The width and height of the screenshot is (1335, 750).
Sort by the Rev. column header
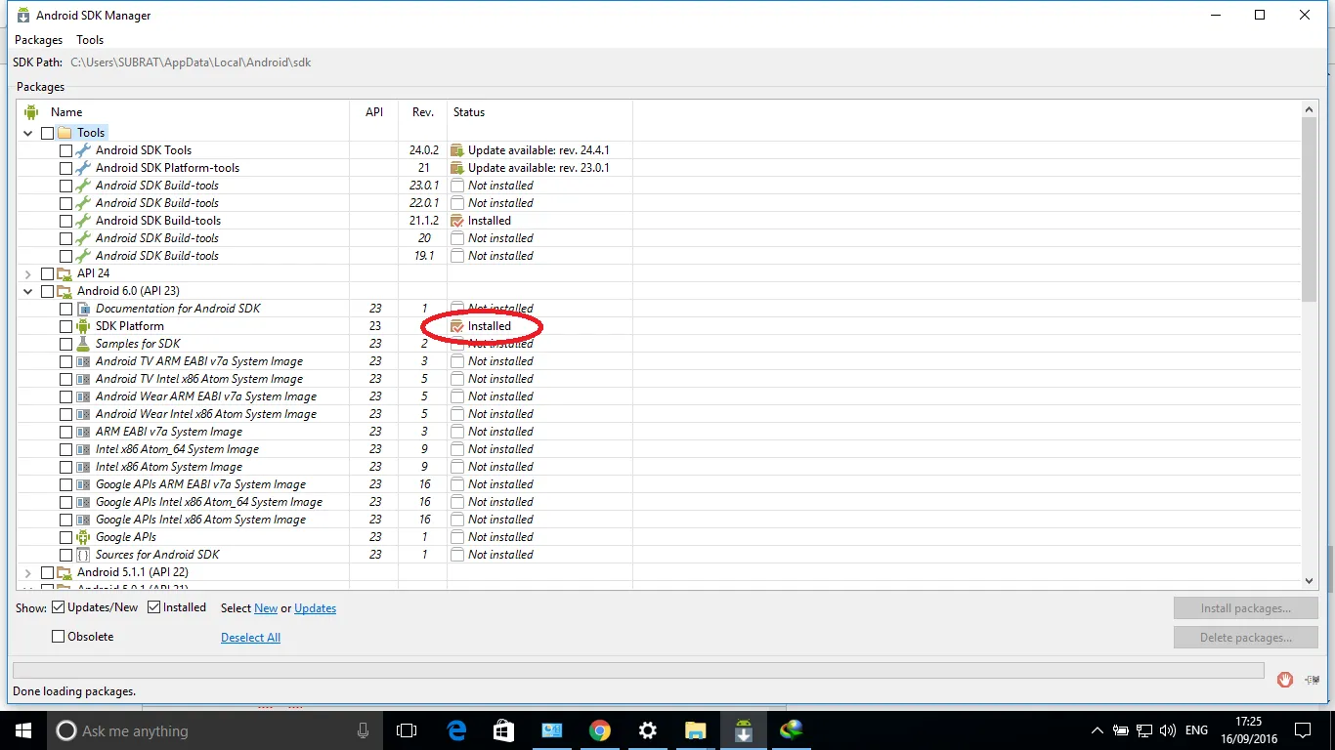point(423,112)
